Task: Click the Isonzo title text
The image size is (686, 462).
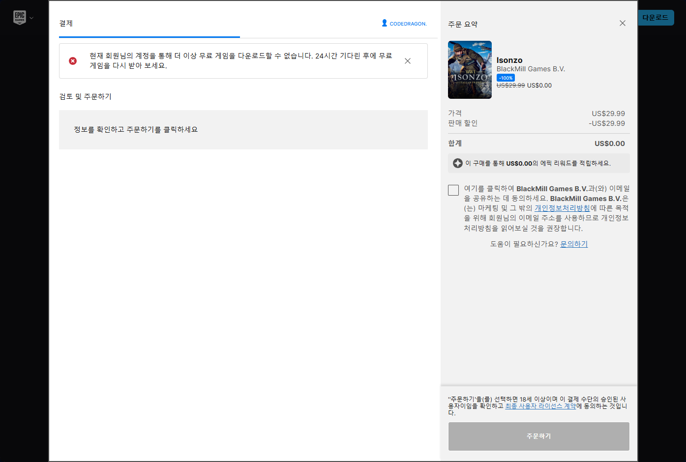Action: point(509,60)
